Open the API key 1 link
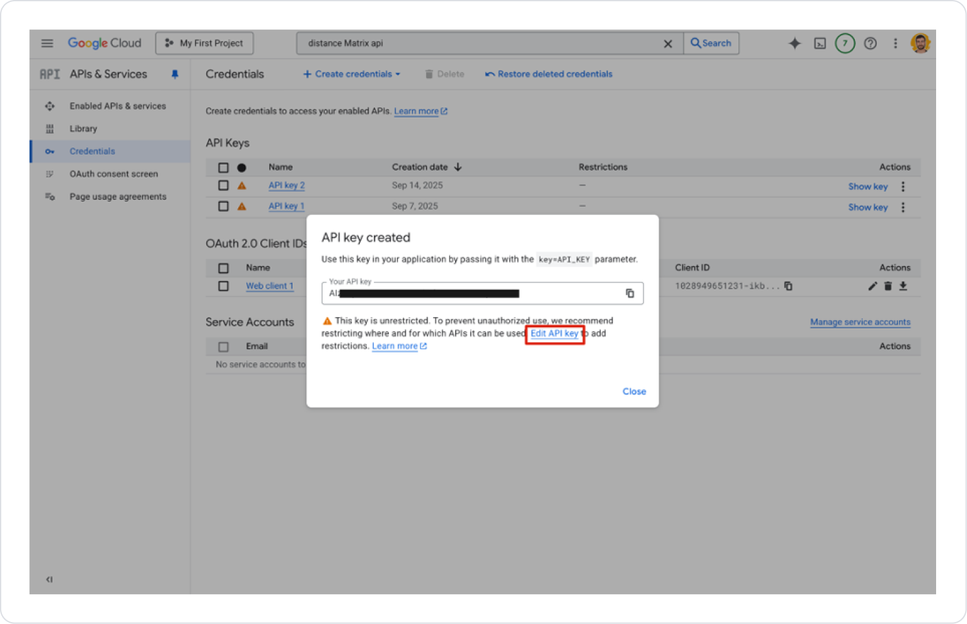967x624 pixels. [x=286, y=206]
